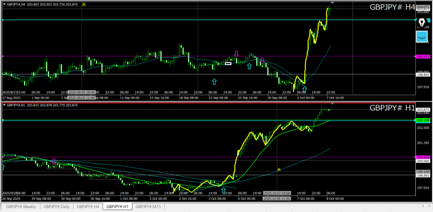The image size is (433, 212).
Task: Open the GBPJPY#,M15 chart tab
Action: pyautogui.click(x=148, y=206)
